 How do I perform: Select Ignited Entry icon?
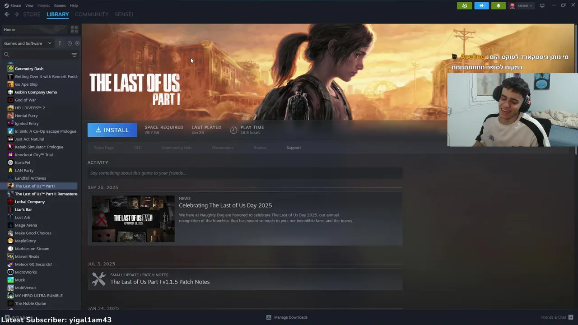pyautogui.click(x=10, y=123)
